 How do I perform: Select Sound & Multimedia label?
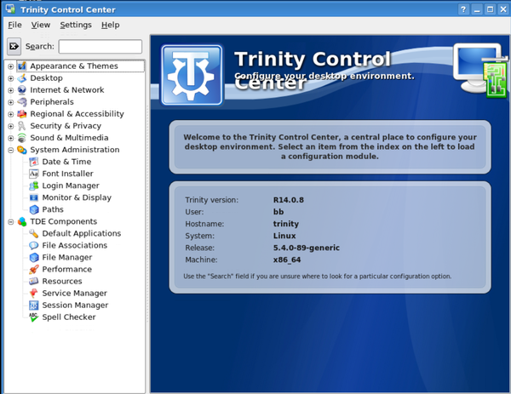pyautogui.click(x=69, y=138)
